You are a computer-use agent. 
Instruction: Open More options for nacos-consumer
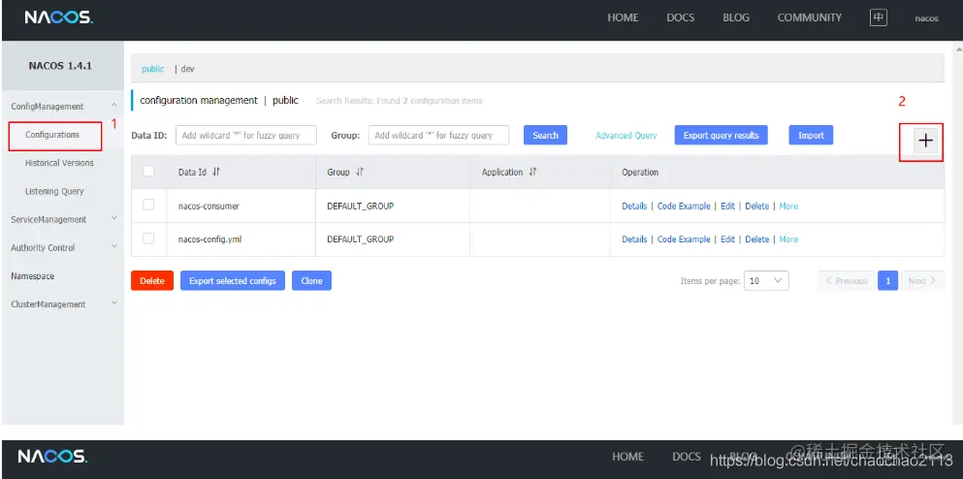click(788, 207)
